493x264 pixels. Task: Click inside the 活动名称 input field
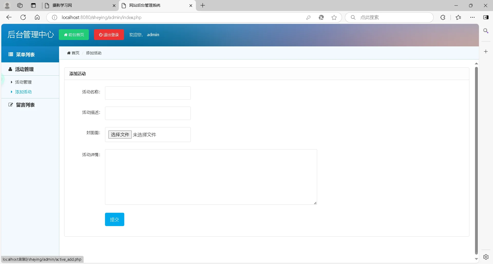coord(148,93)
